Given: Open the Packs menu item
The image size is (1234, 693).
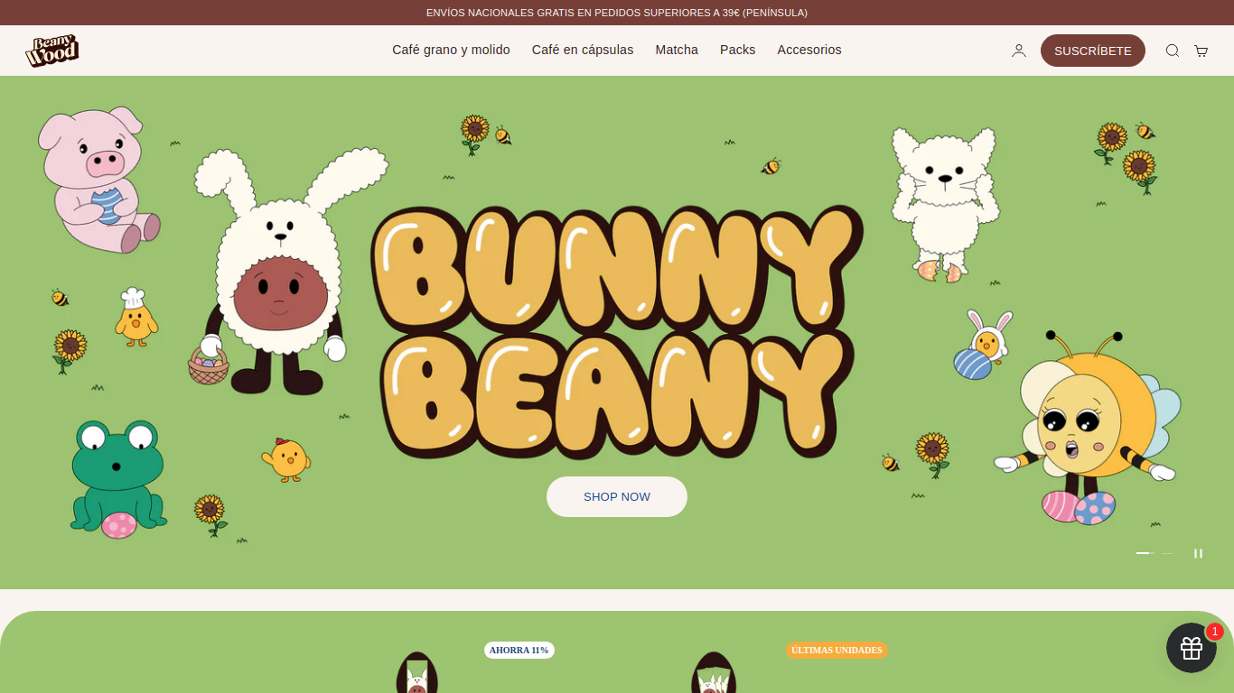Looking at the screenshot, I should click(x=737, y=50).
